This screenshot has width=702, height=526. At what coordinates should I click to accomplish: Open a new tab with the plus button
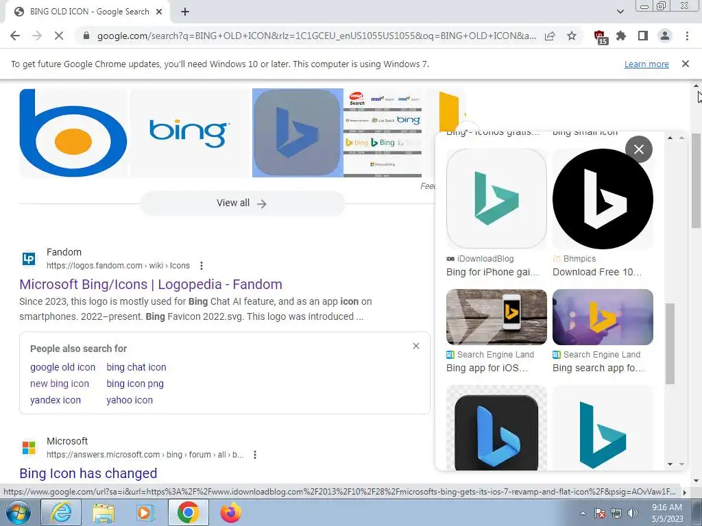185,12
